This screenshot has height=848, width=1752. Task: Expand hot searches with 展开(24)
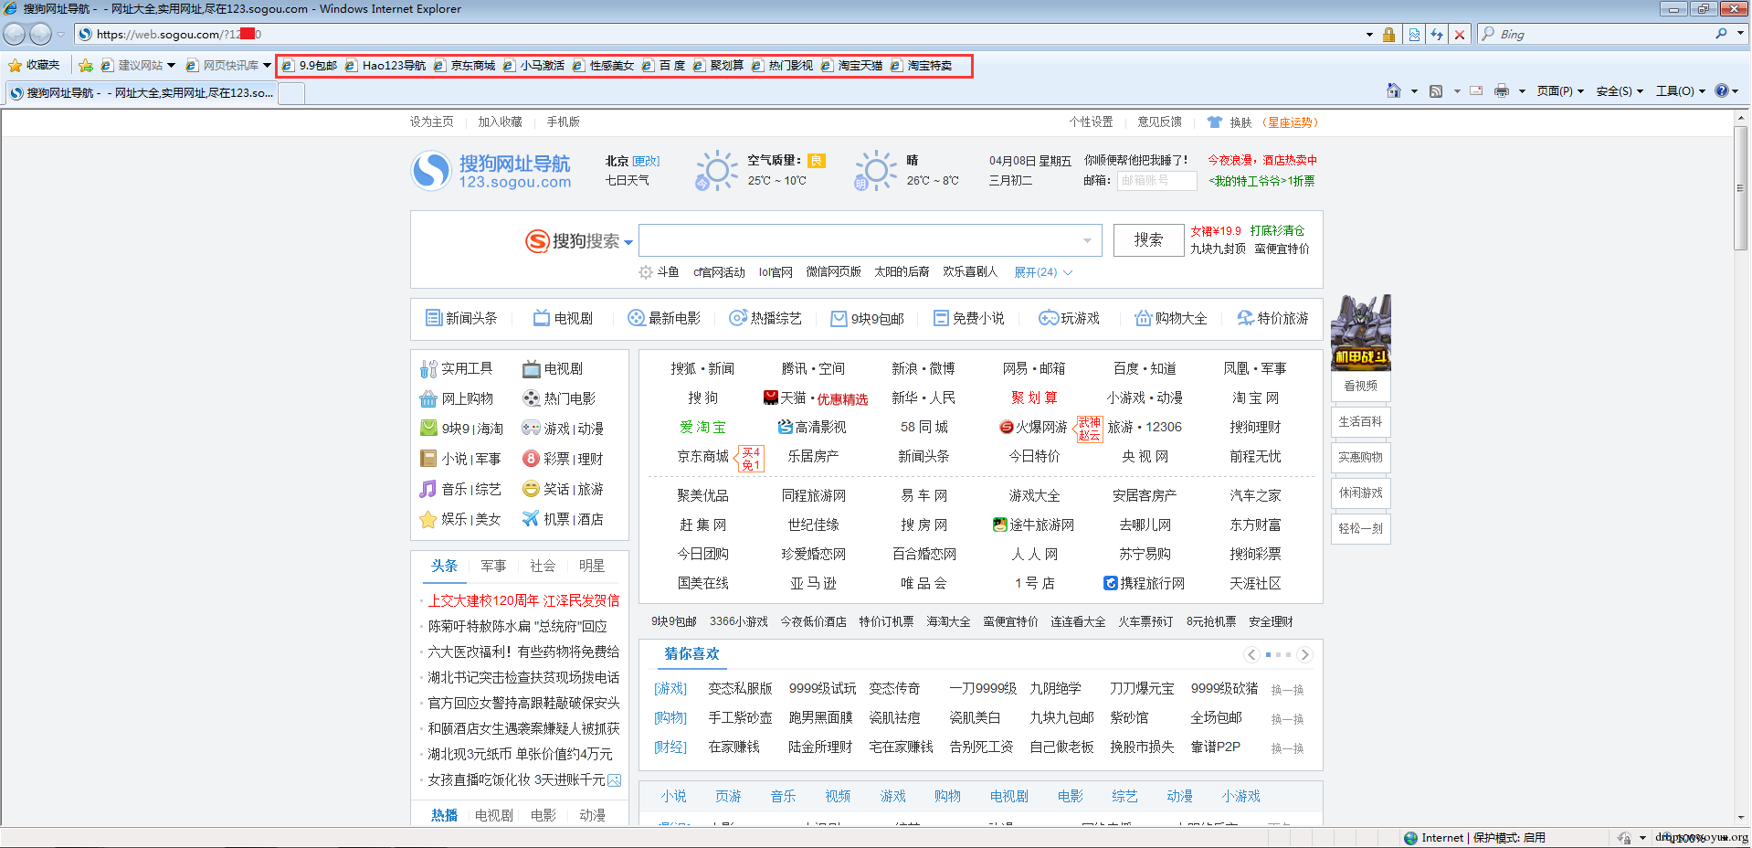tap(1042, 272)
